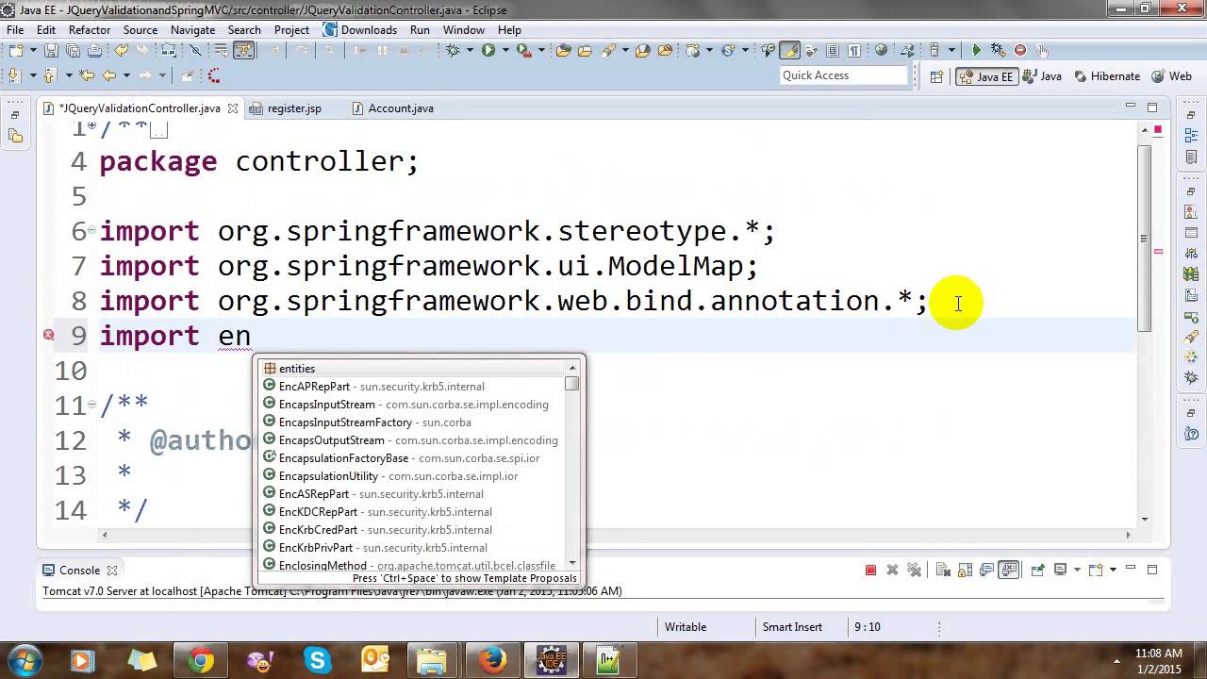Toggle Mark Occurrences highlighter button
Viewport: 1207px width, 679px height.
789,51
